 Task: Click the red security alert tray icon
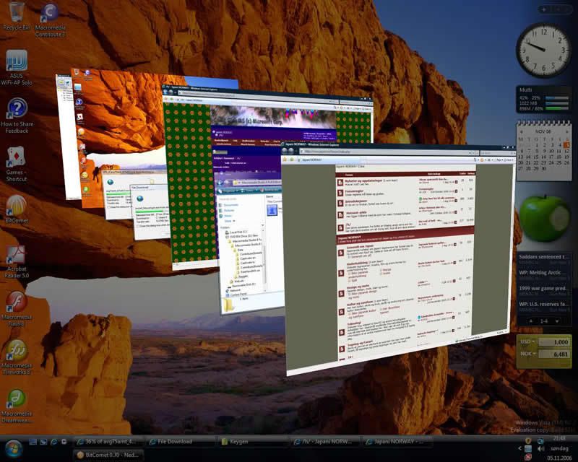pyautogui.click(x=528, y=457)
